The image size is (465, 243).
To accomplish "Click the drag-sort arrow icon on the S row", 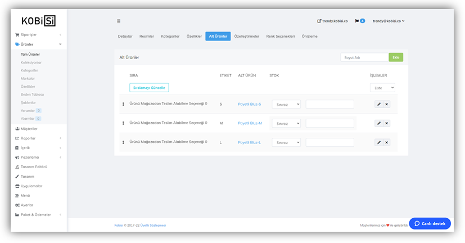I will pos(123,104).
